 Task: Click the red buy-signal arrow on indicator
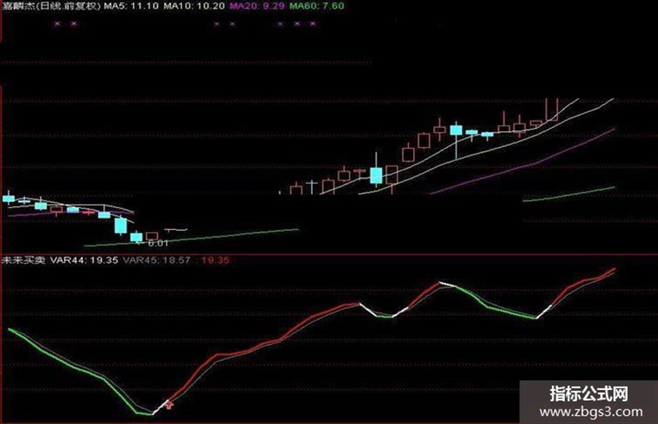tap(169, 405)
